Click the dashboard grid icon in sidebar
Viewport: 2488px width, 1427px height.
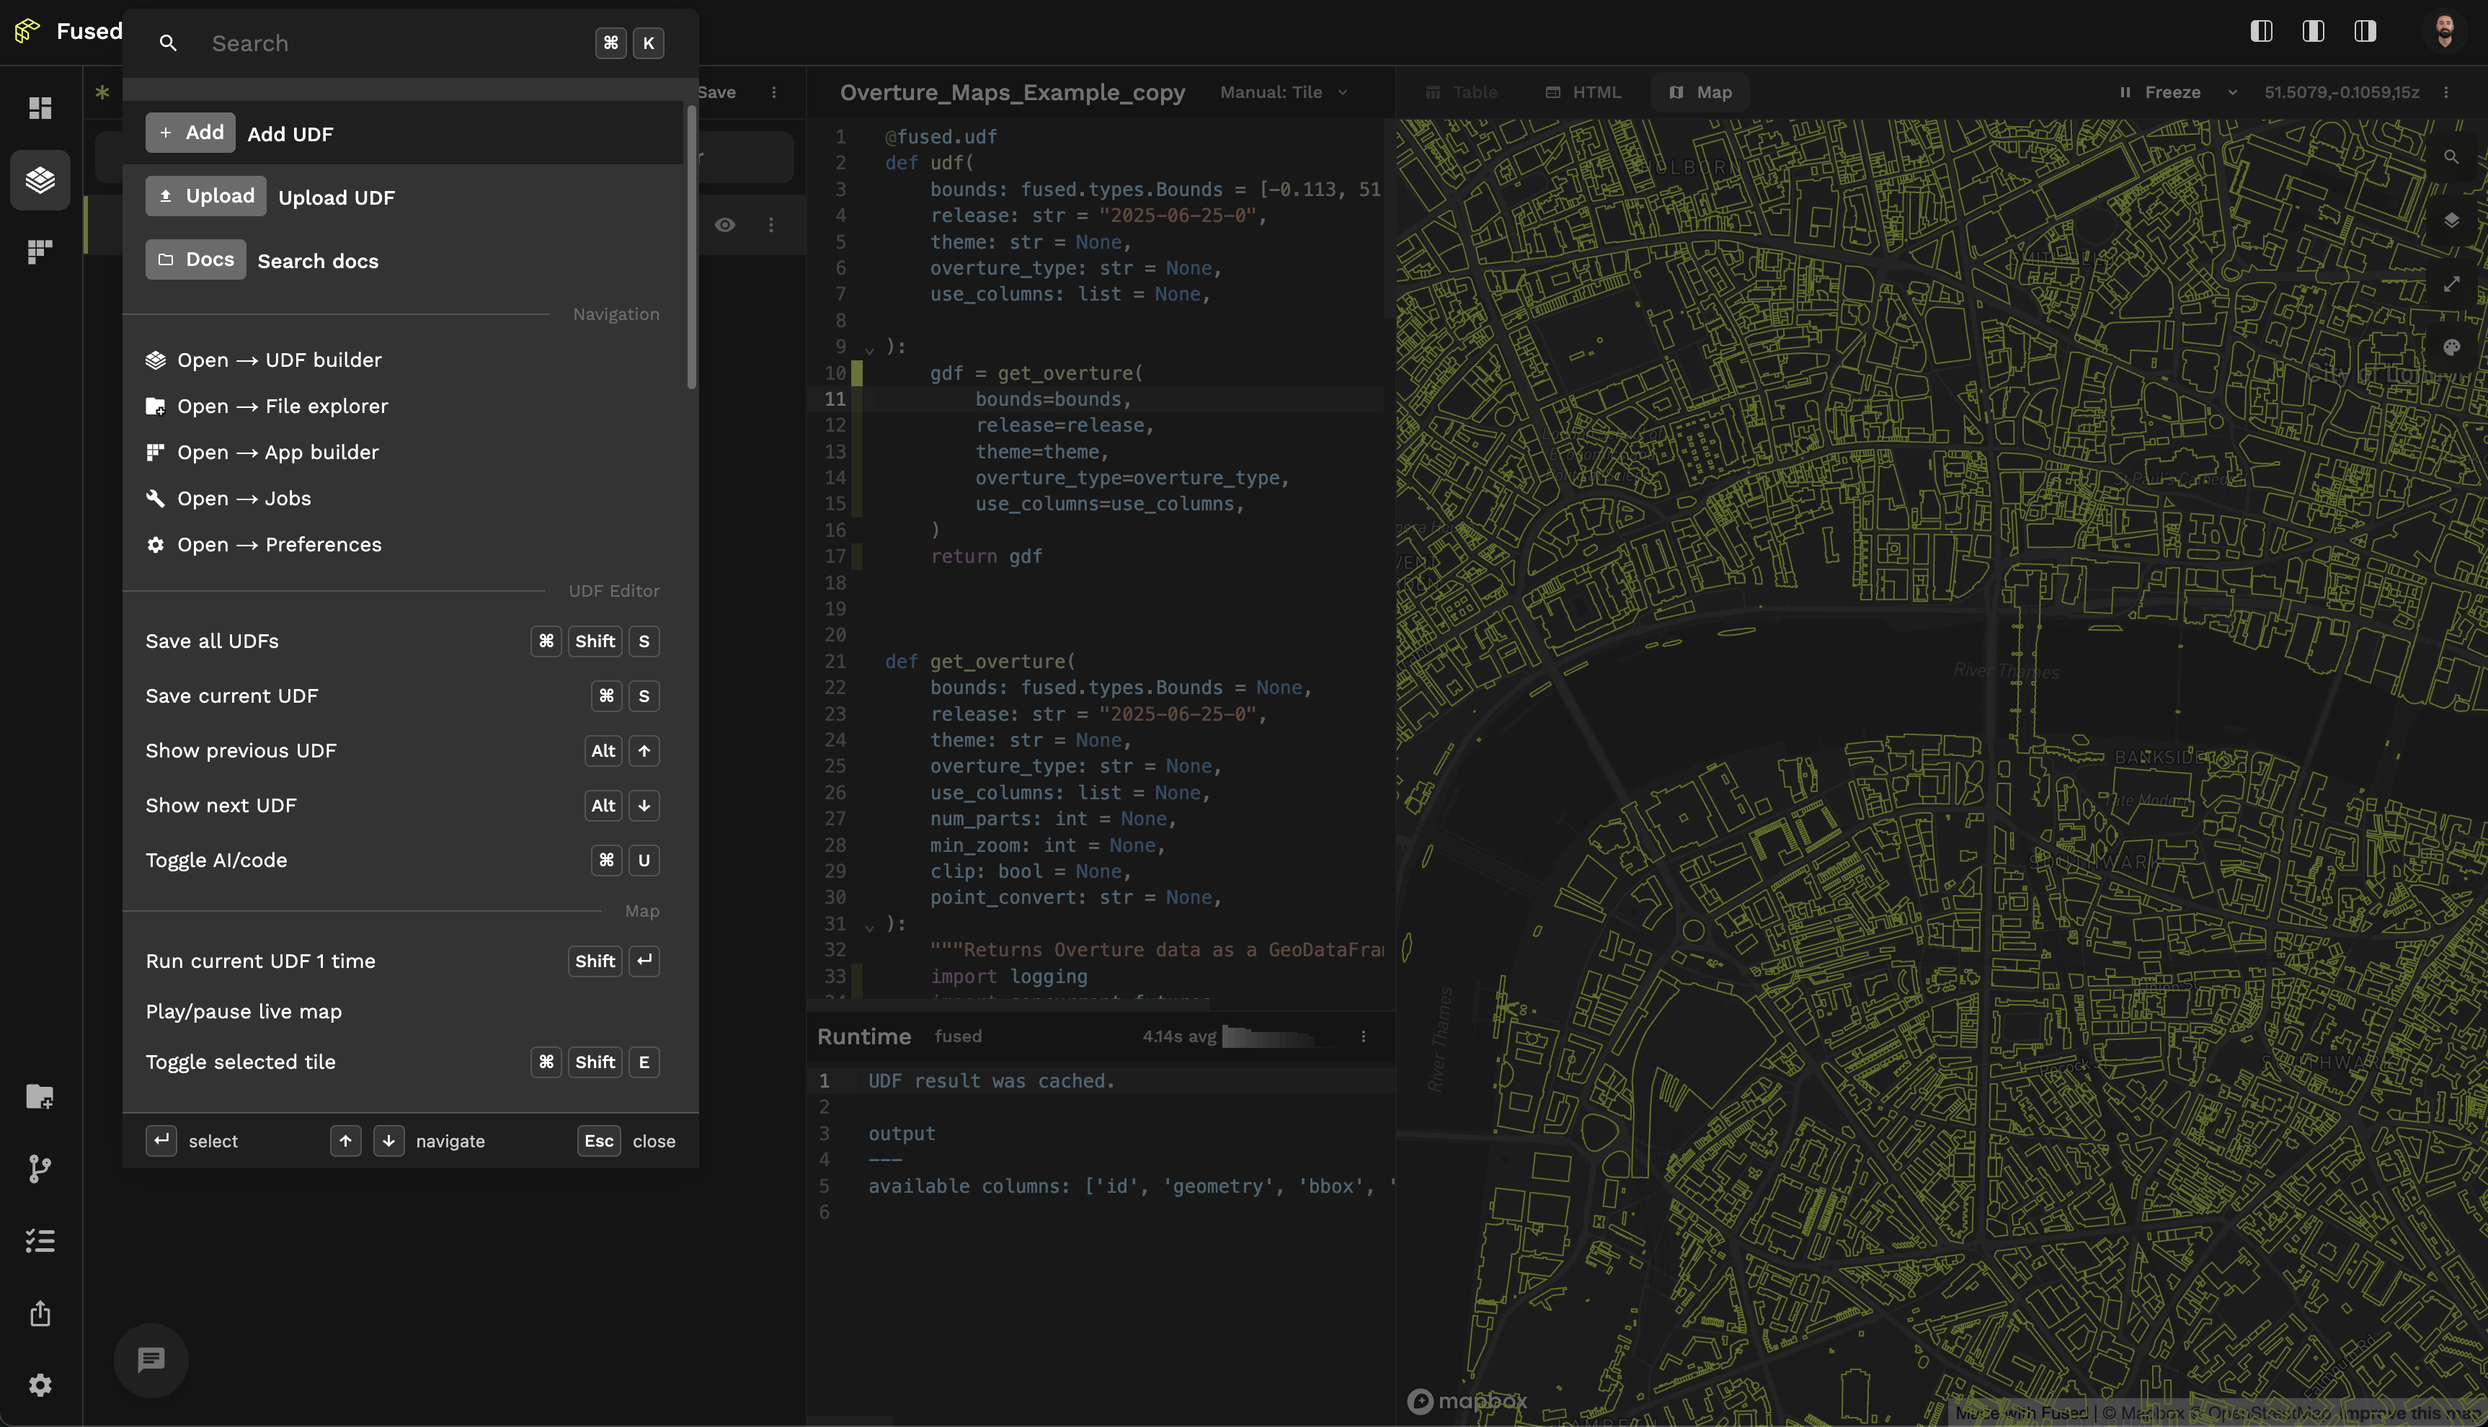(x=40, y=108)
